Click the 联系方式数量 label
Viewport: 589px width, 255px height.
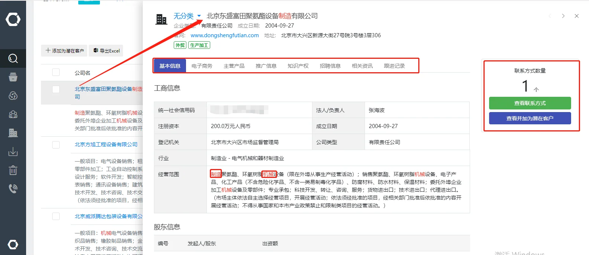point(530,71)
